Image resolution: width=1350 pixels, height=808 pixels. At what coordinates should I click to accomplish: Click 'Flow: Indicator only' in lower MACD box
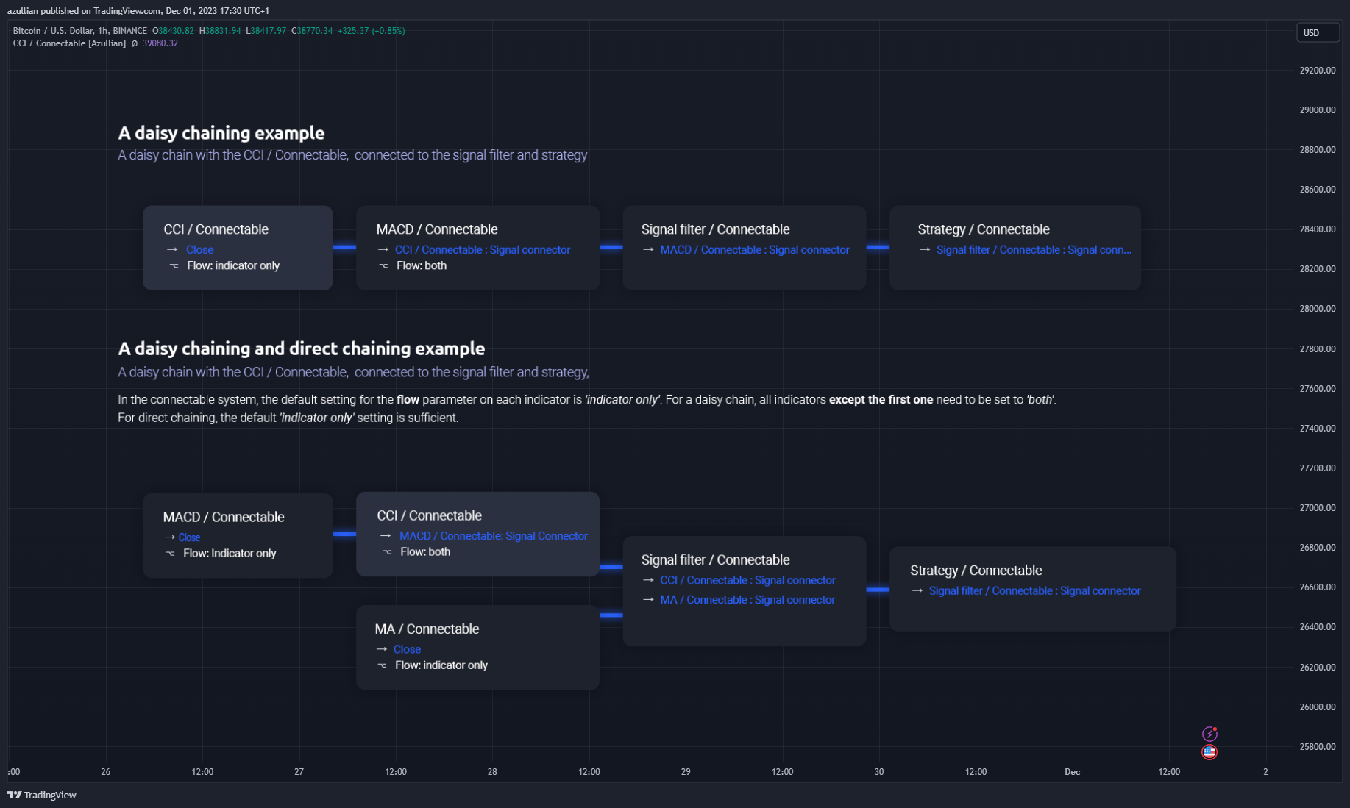click(230, 553)
